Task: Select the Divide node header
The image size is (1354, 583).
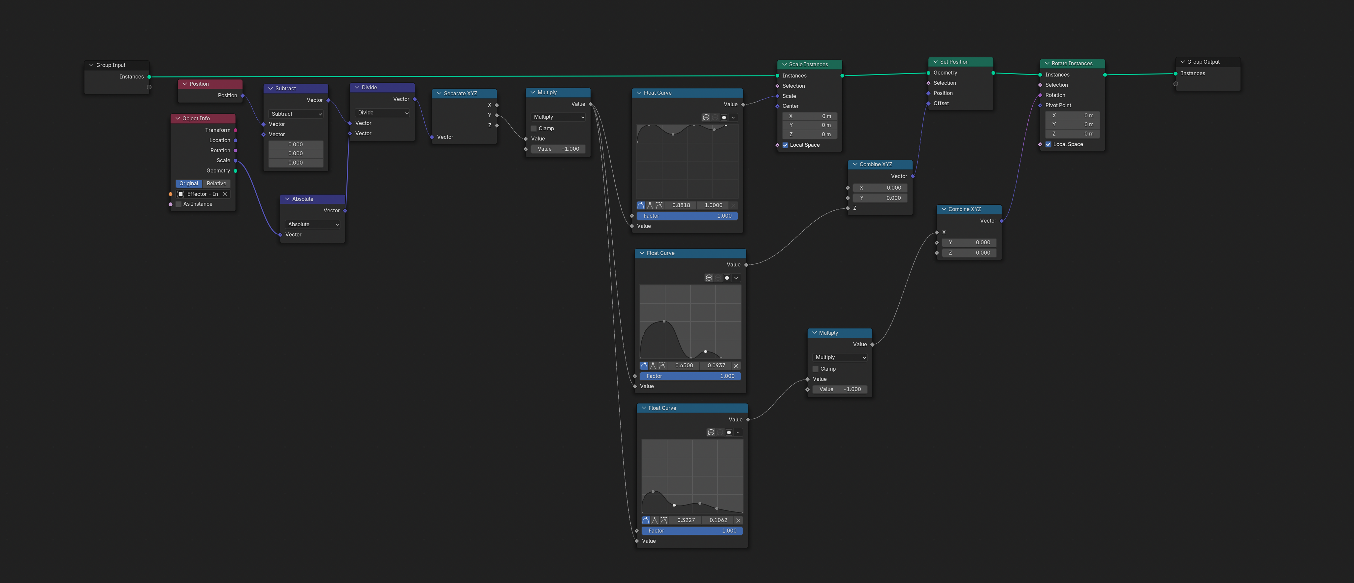Action: [x=382, y=88]
